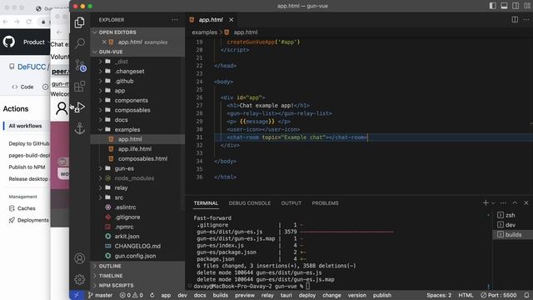The width and height of the screenshot is (533, 300).
Task: Expand the Outline section
Action: pos(138,266)
